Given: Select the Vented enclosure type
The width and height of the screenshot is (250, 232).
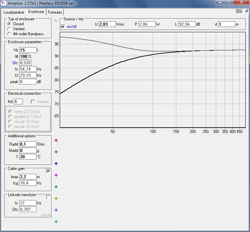Looking at the screenshot, I should [9, 29].
